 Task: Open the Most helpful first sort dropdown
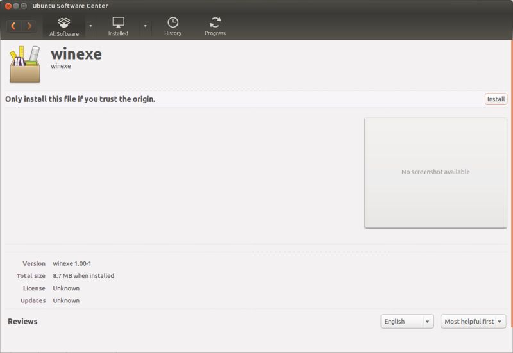[x=473, y=322]
